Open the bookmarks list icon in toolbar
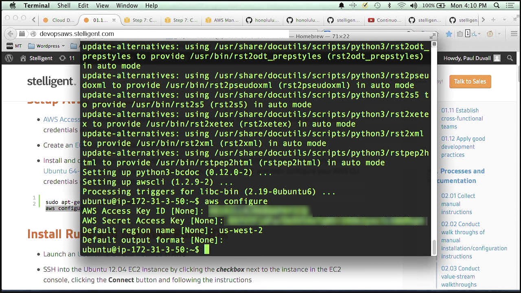Screen dimensions: 521x293 click(460, 34)
